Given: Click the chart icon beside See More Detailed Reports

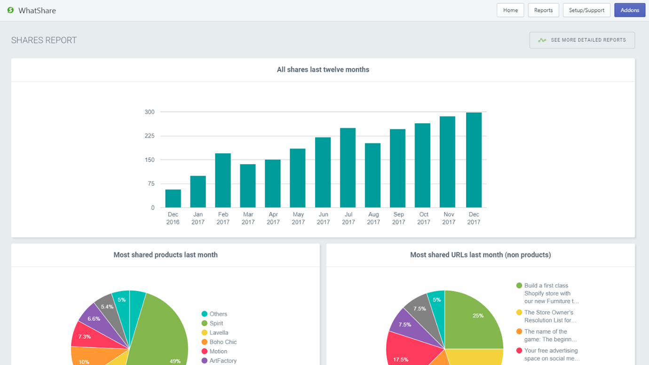Looking at the screenshot, I should click(x=542, y=40).
